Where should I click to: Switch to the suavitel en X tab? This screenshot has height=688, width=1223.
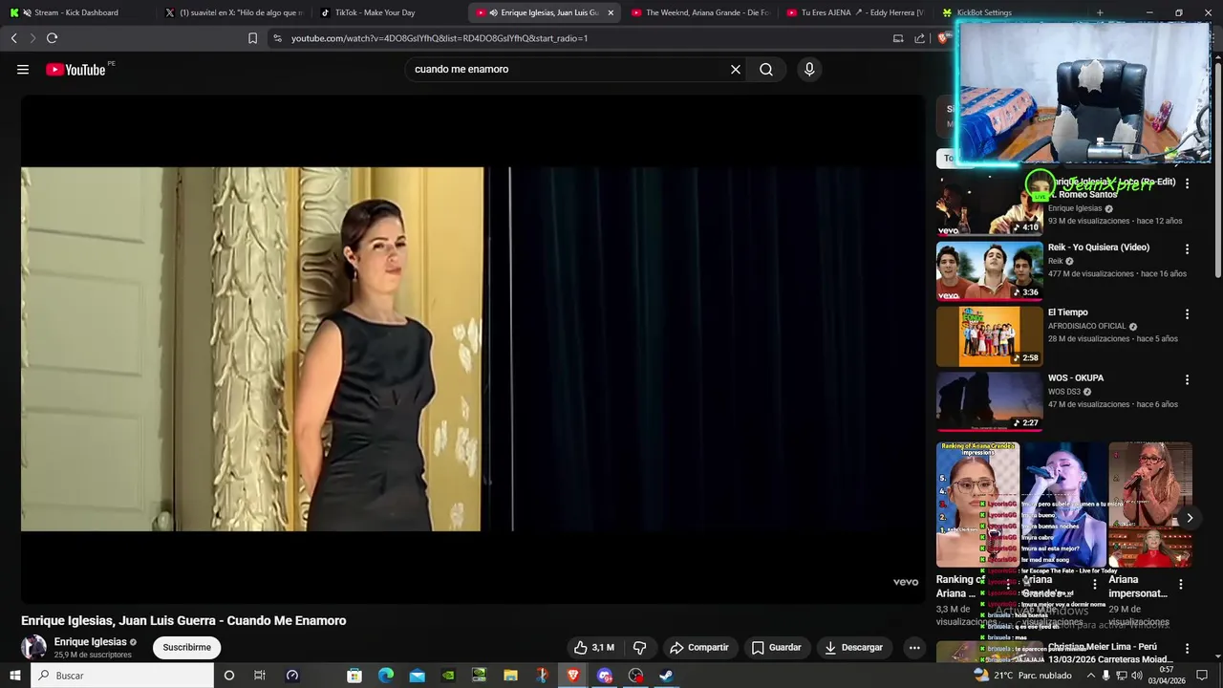click(x=234, y=12)
